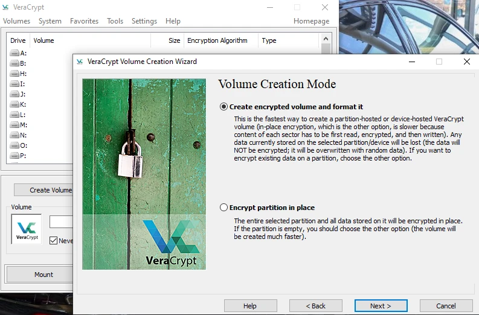
Task: Open the System menu
Action: coord(50,21)
